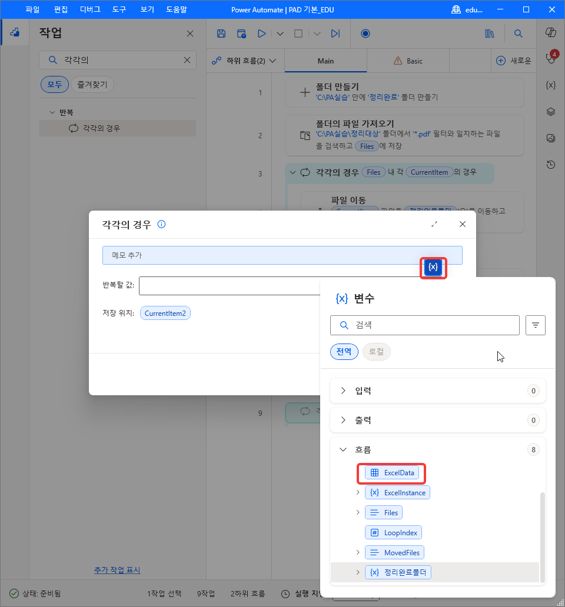This screenshot has height=607, width=565.
Task: Click the edu account button in title bar
Action: click(x=467, y=9)
